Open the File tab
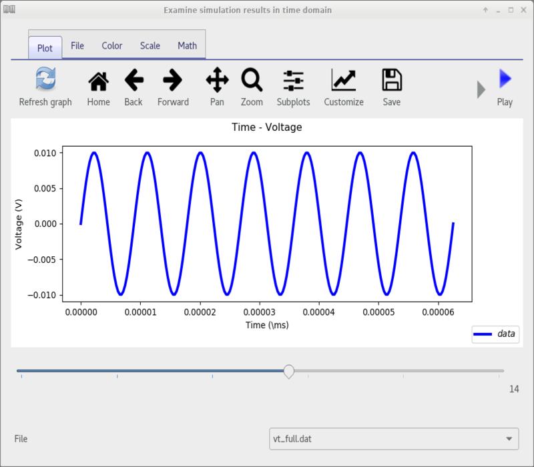The width and height of the screenshot is (534, 467). tap(77, 45)
